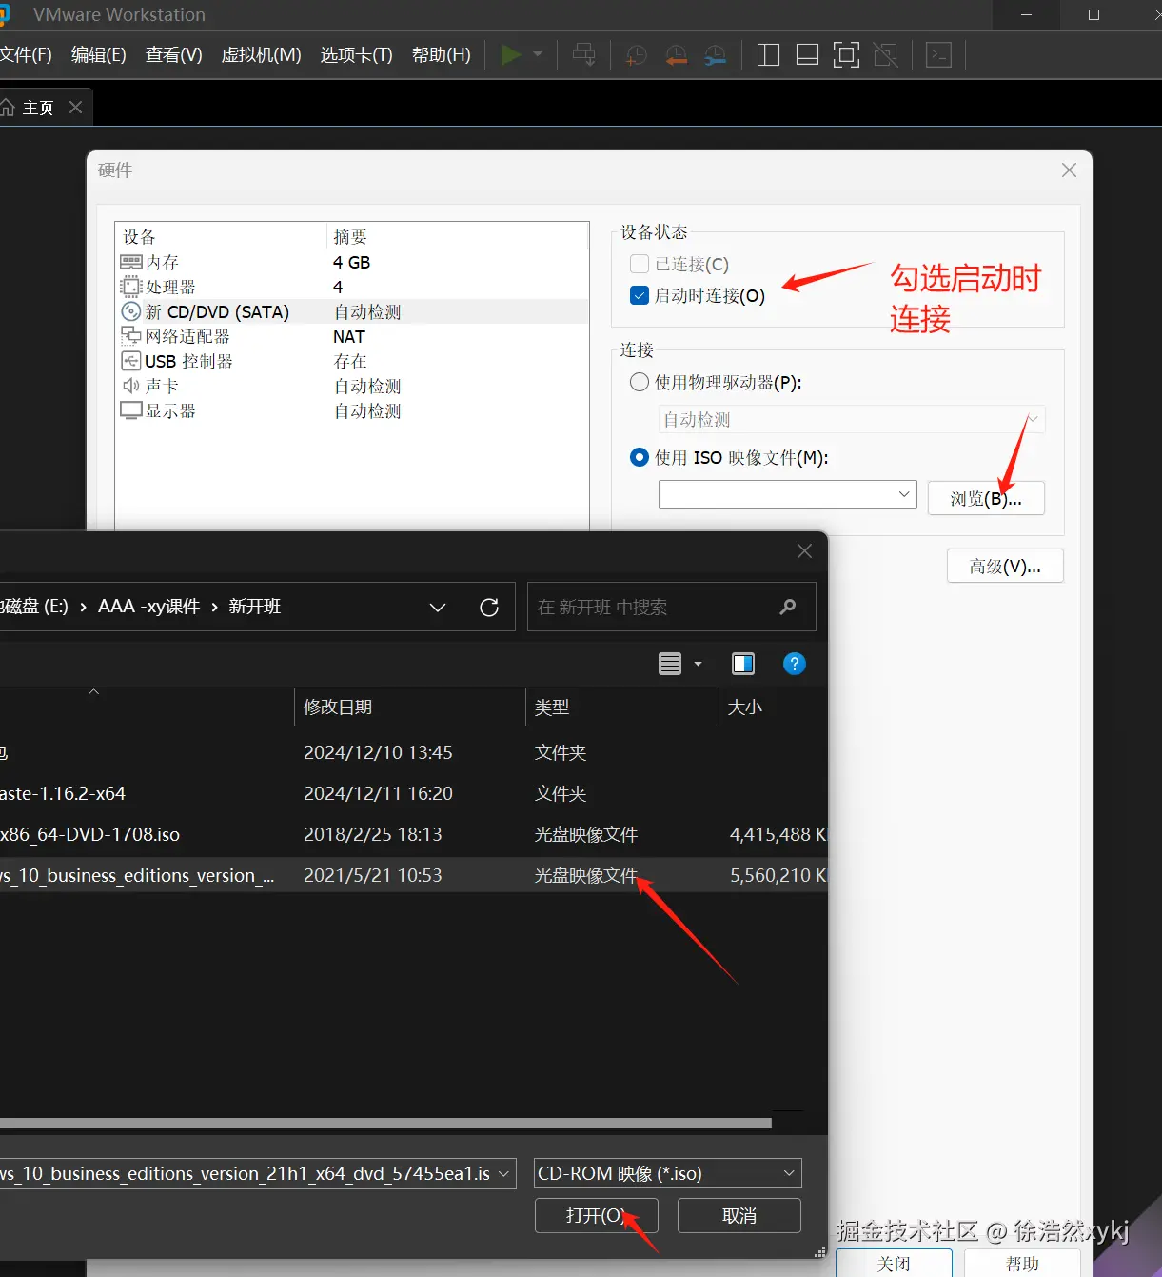Viewport: 1162px width, 1277px height.
Task: Open the 查看(V) menu
Action: point(174,55)
